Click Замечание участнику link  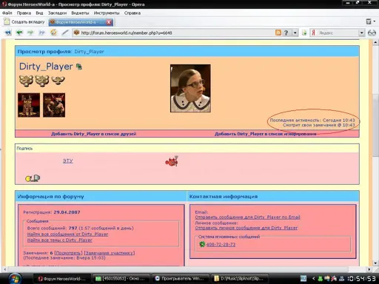pos(110,253)
